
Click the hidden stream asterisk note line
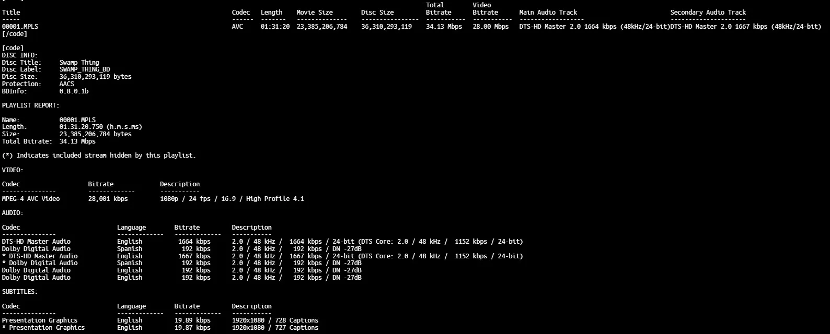pyautogui.click(x=99, y=156)
